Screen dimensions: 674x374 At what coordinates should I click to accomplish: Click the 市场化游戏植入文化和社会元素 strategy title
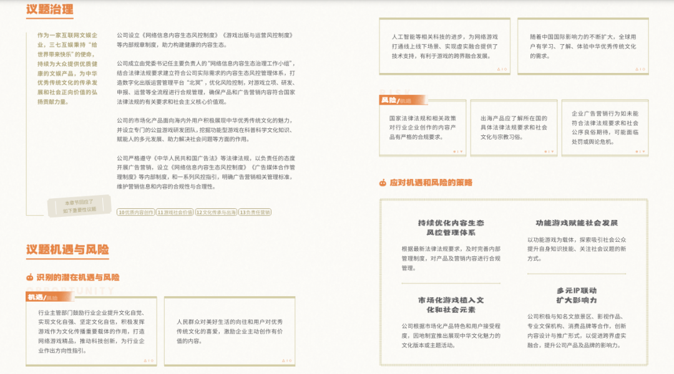(x=451, y=305)
